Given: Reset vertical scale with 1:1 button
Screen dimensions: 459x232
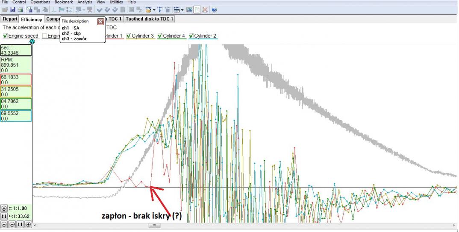Looking at the screenshot, I should pyautogui.click(x=4, y=216).
